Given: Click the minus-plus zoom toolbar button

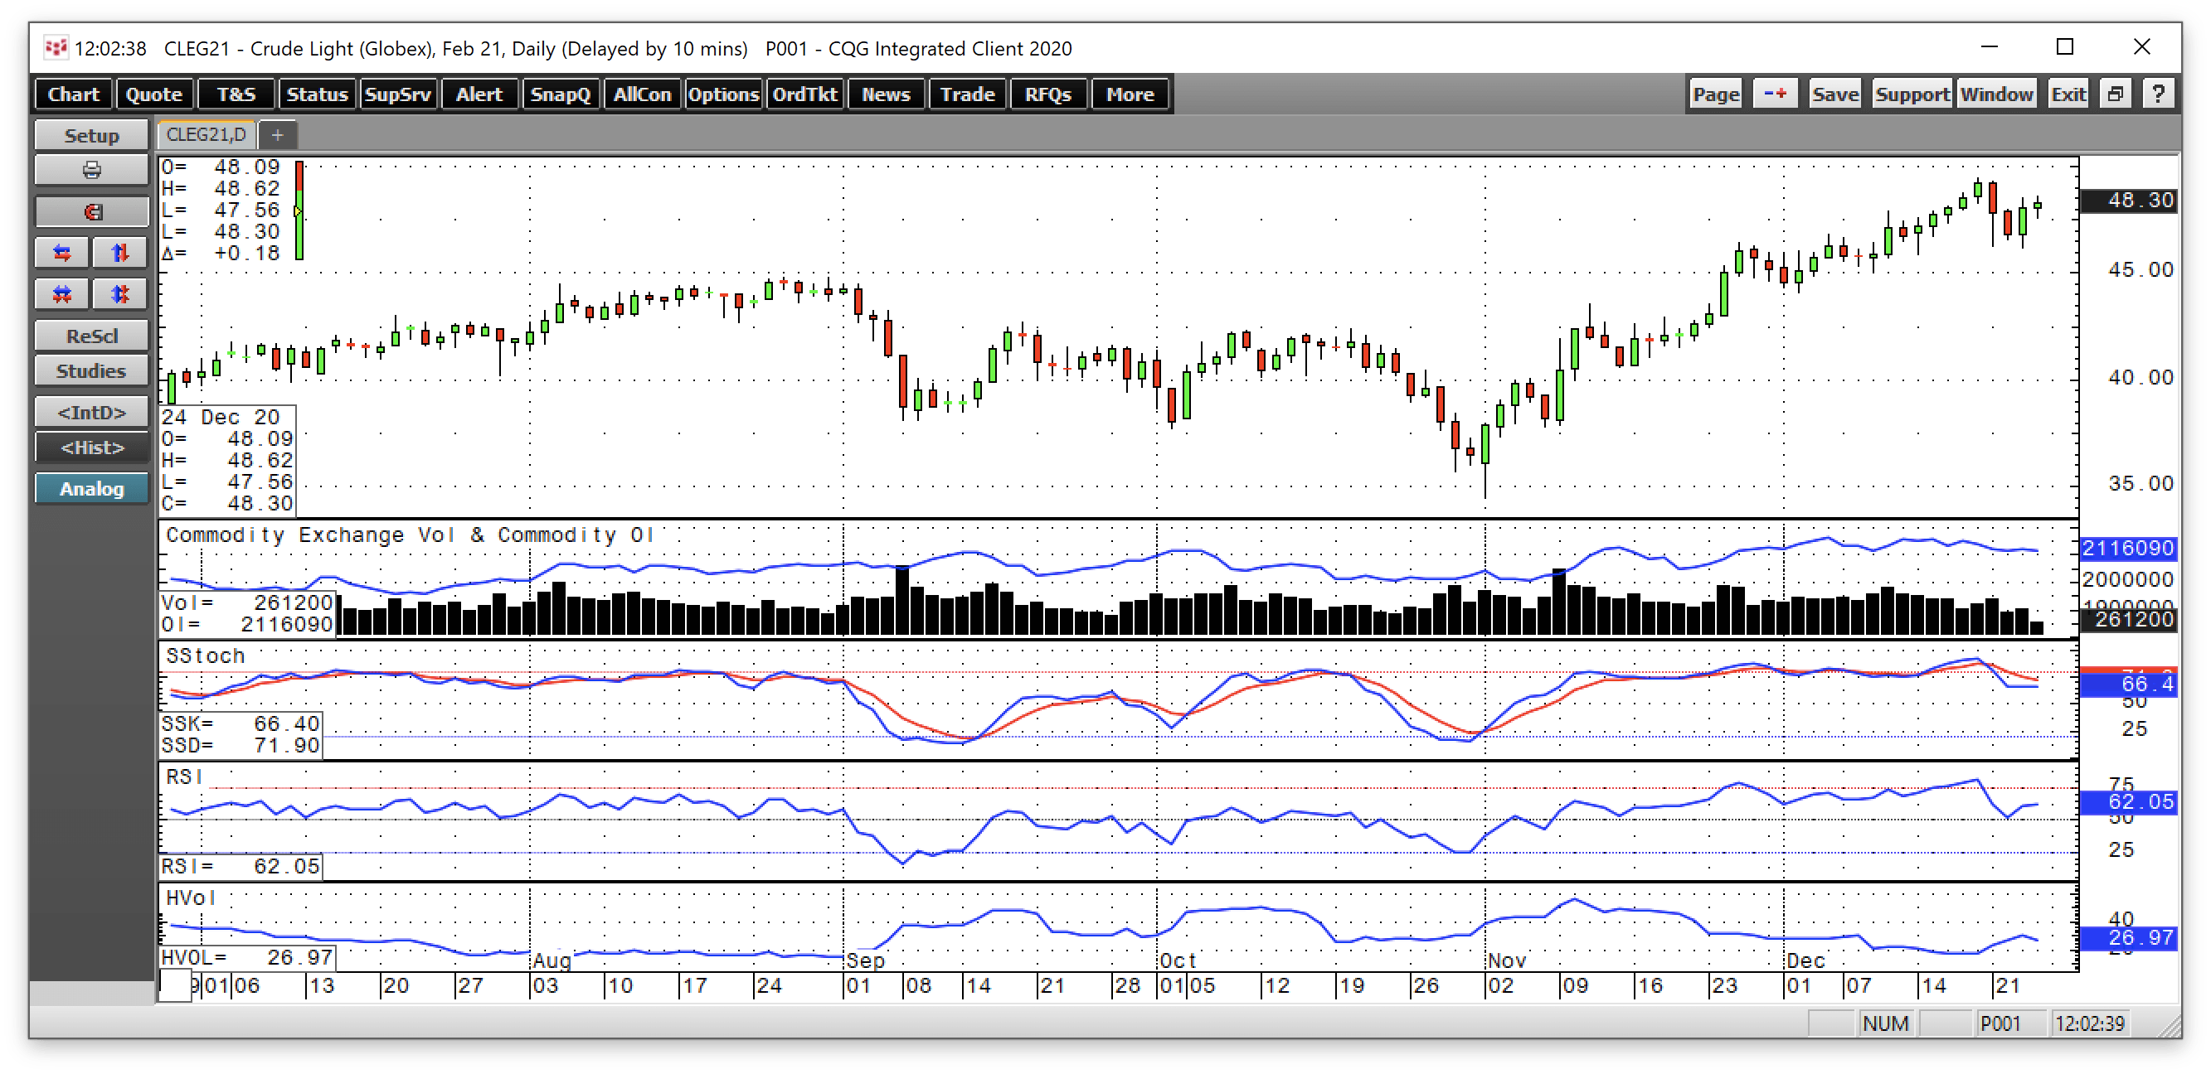Looking at the screenshot, I should coord(1774,94).
